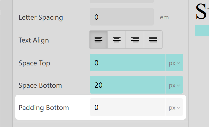Click the Letter Spacing value field
This screenshot has width=209, height=127.
click(121, 17)
